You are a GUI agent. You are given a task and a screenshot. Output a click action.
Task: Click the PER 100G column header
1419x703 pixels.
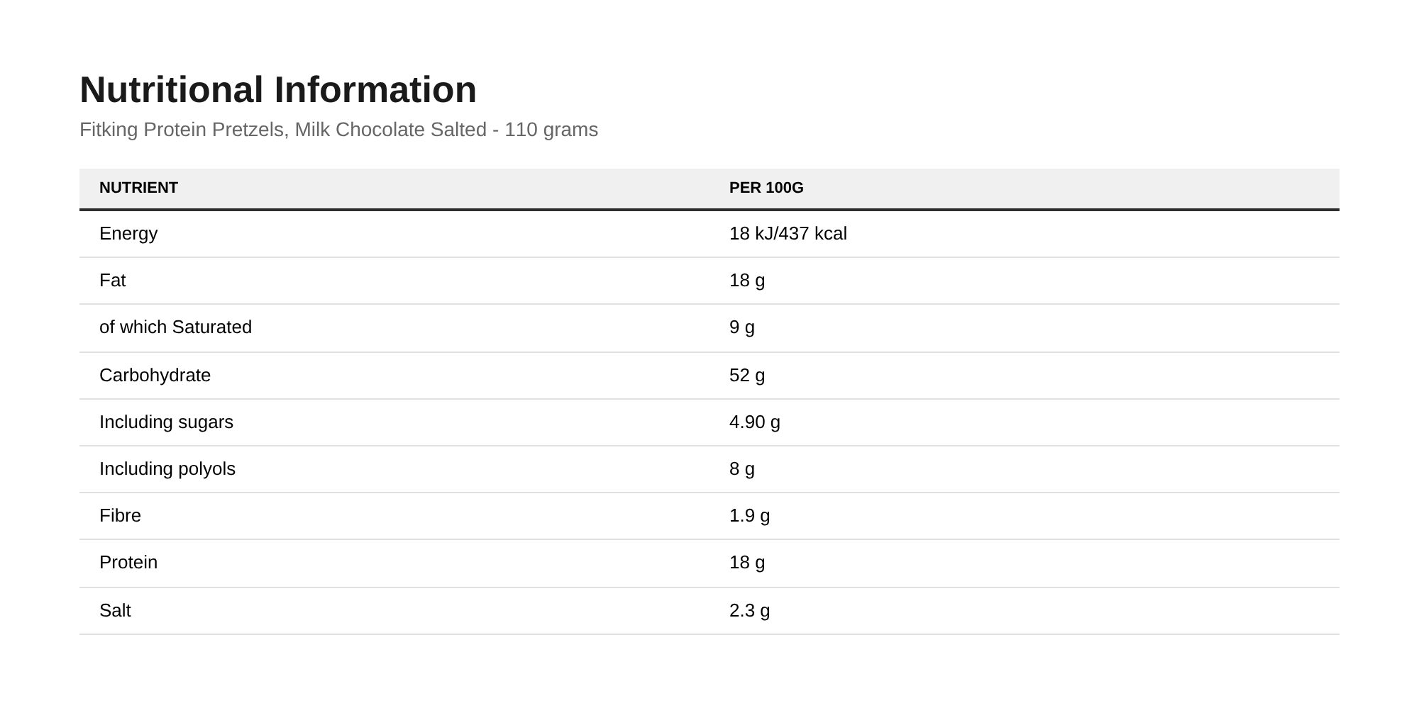pyautogui.click(x=766, y=188)
